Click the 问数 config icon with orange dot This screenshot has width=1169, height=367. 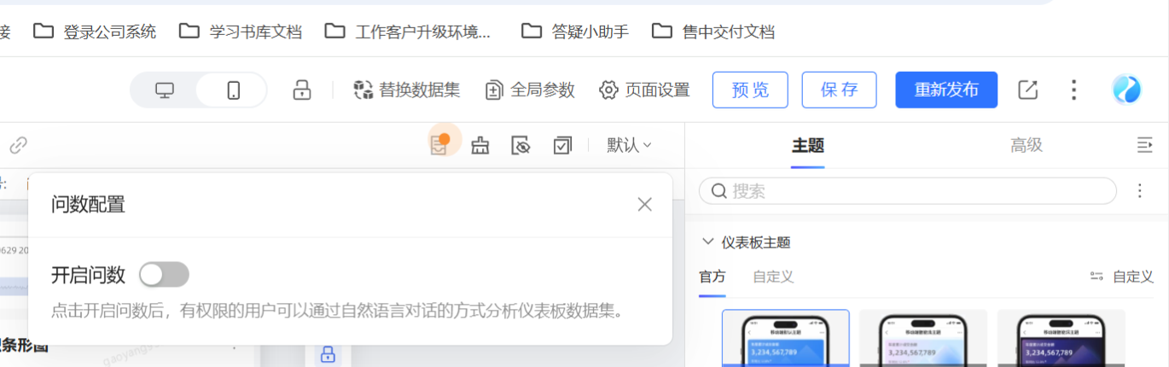tap(439, 144)
